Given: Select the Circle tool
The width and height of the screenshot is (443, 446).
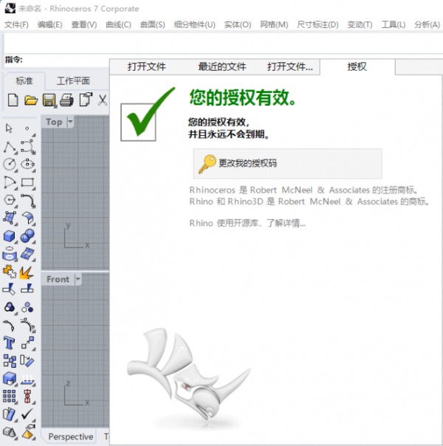Looking at the screenshot, I should tap(10, 165).
